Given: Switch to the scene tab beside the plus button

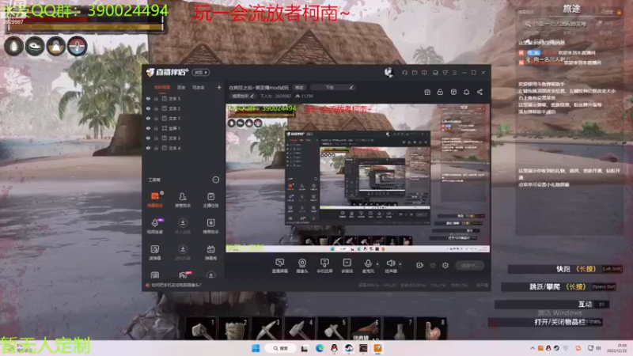Looking at the screenshot, I should [x=199, y=87].
